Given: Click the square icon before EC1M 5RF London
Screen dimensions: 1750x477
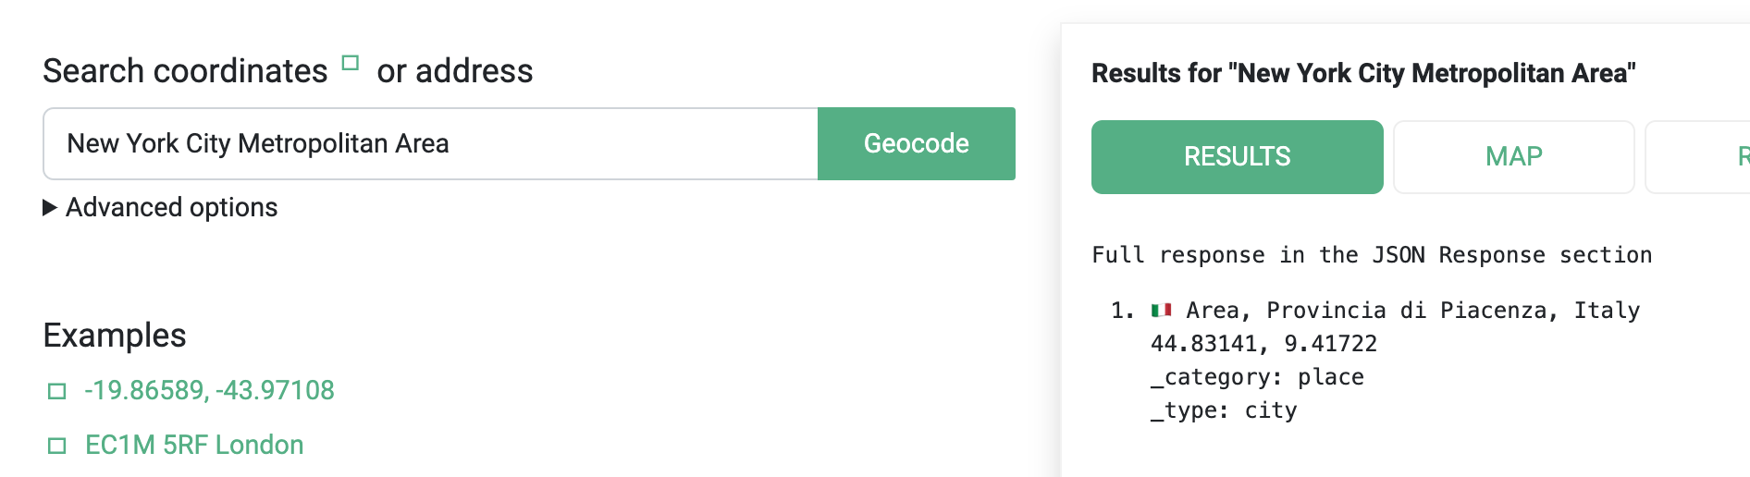Looking at the screenshot, I should point(57,446).
